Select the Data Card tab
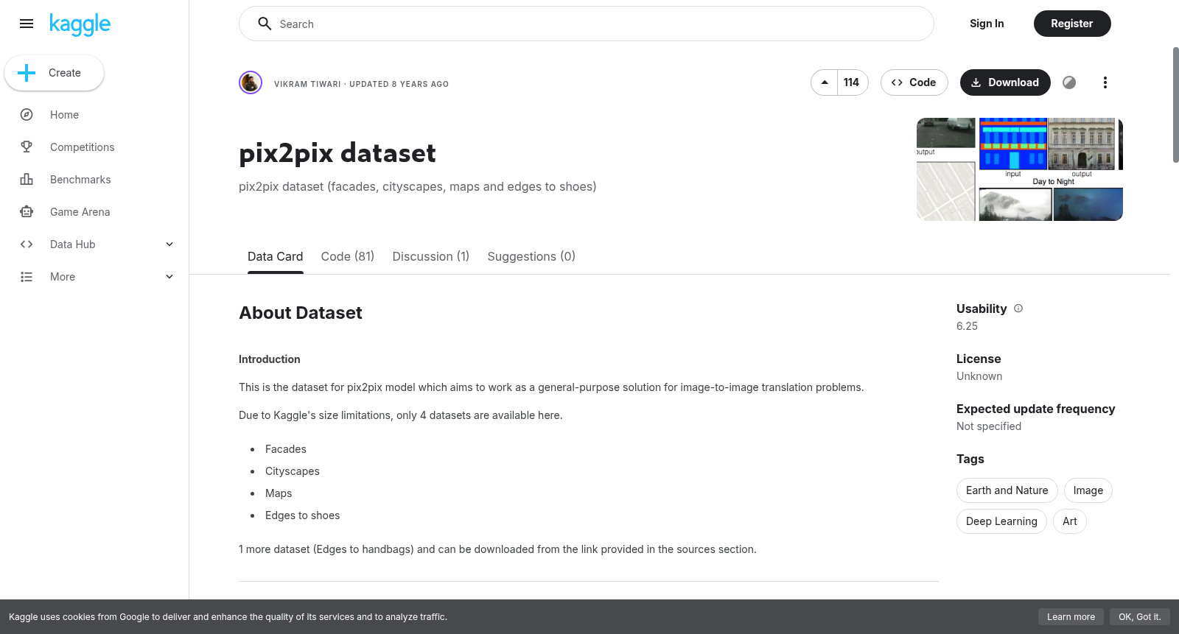The image size is (1179, 634). point(276,256)
